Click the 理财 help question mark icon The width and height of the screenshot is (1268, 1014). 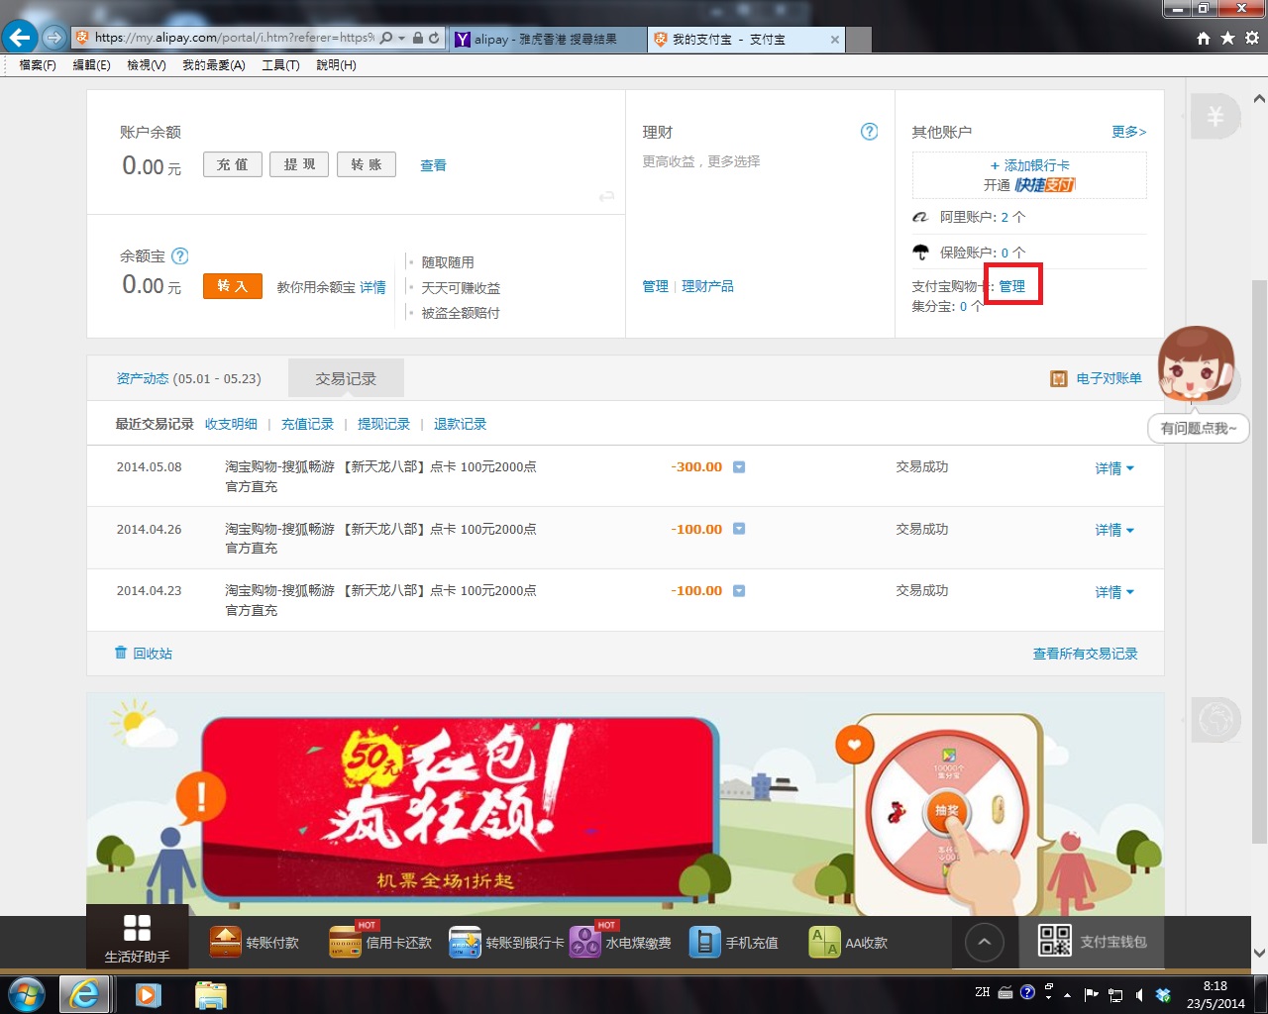pos(869,132)
